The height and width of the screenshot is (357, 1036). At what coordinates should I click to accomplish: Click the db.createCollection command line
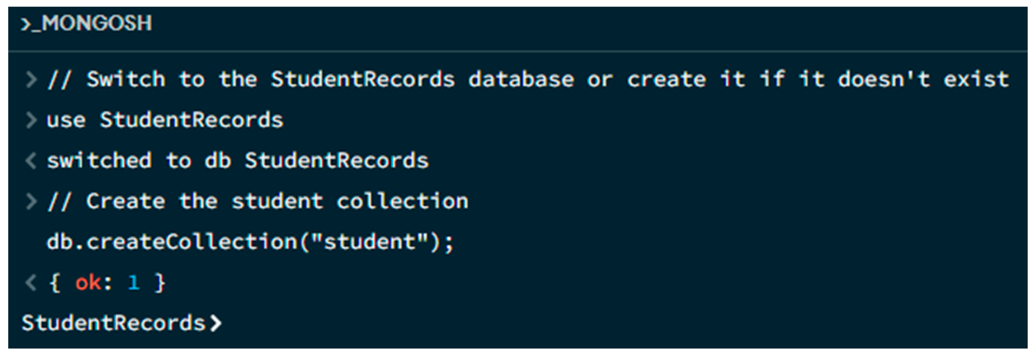coord(249,242)
